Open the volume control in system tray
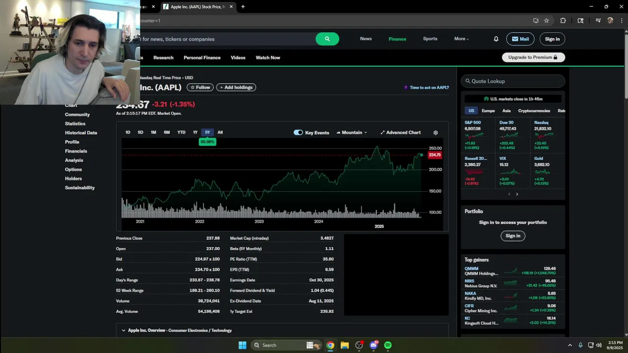Screen dimensions: 628x353 tap(599, 345)
